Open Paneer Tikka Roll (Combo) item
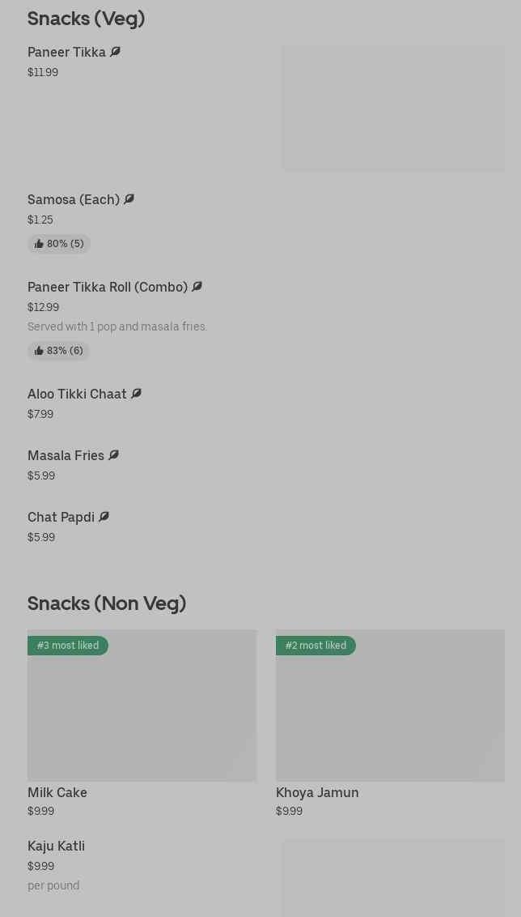Viewport: 521px width, 917px height. pos(108,287)
